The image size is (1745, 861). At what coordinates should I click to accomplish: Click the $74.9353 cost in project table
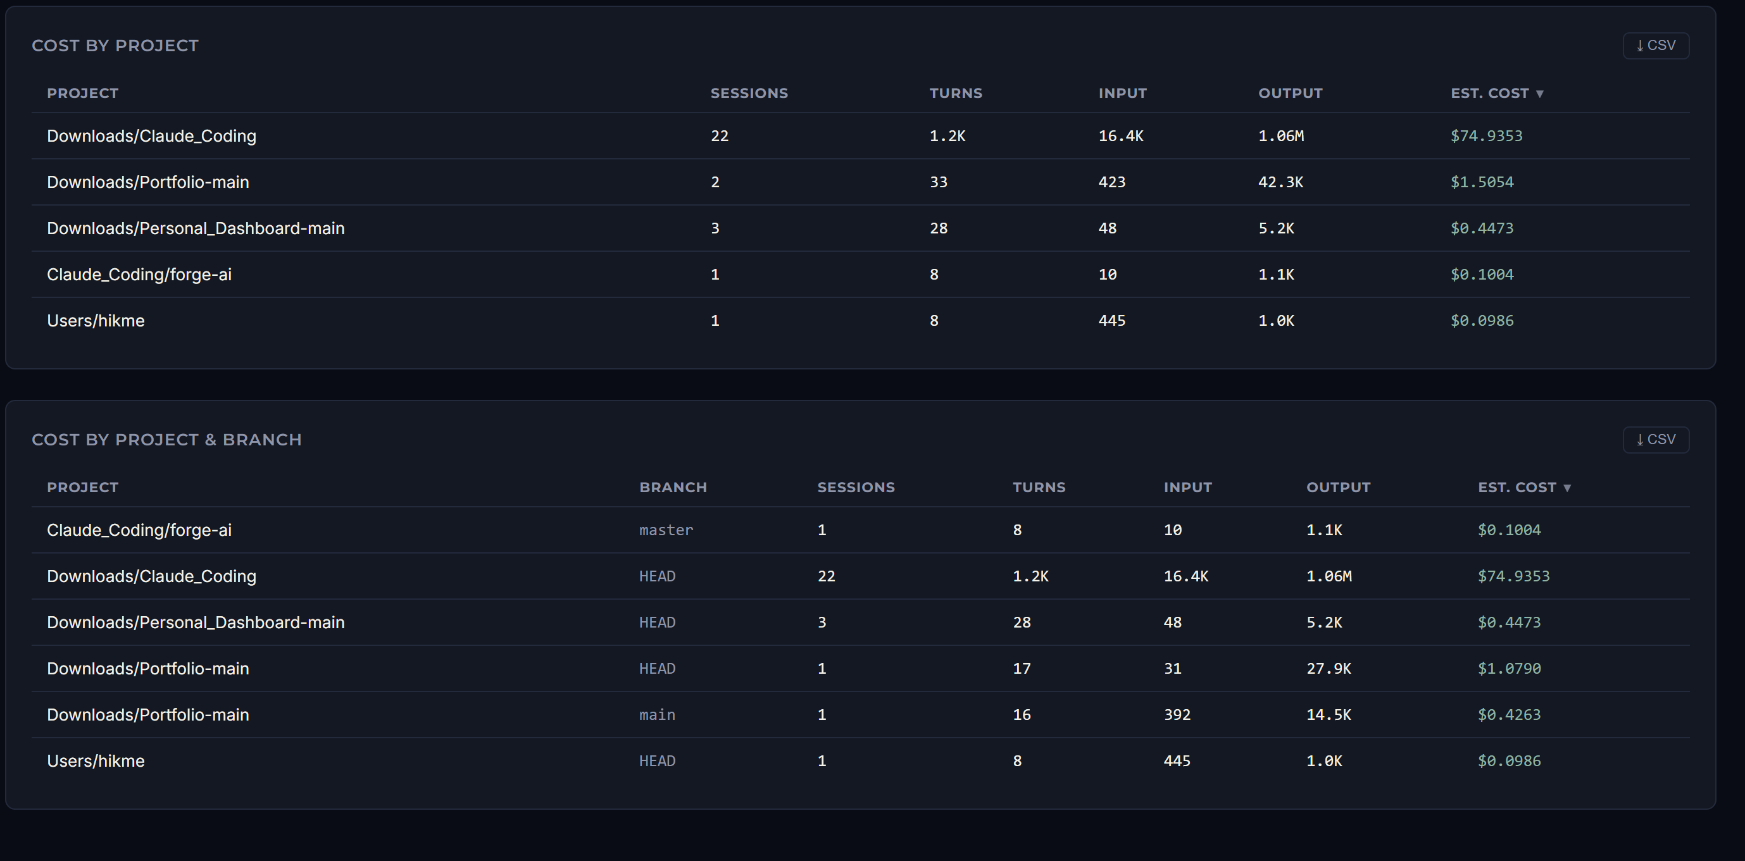1486,136
